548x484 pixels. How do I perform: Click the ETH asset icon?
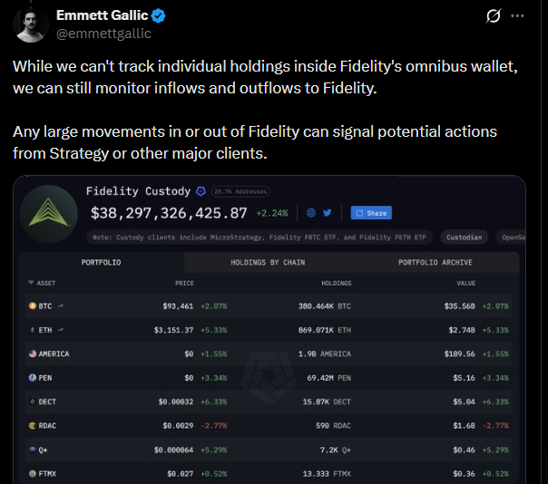tap(32, 330)
